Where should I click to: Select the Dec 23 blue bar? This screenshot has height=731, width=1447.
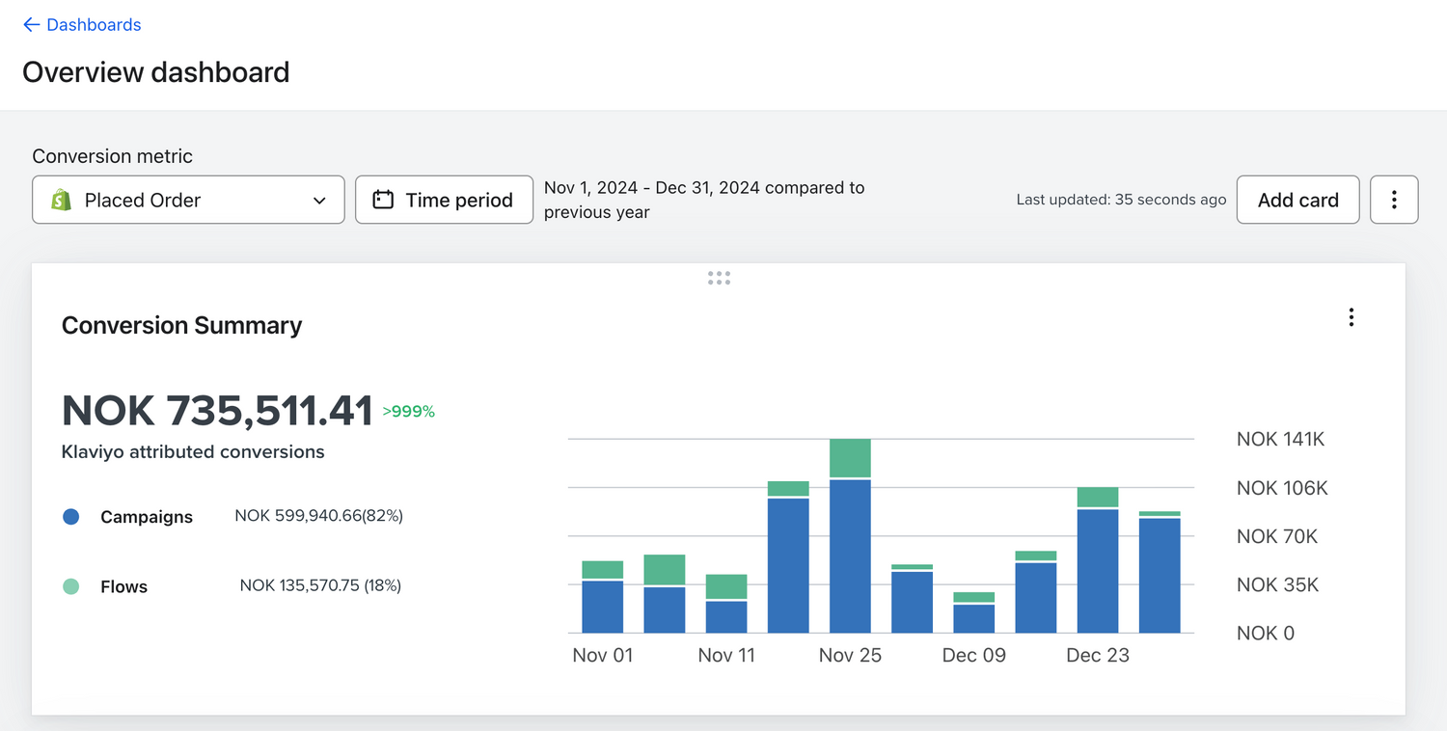1098,570
